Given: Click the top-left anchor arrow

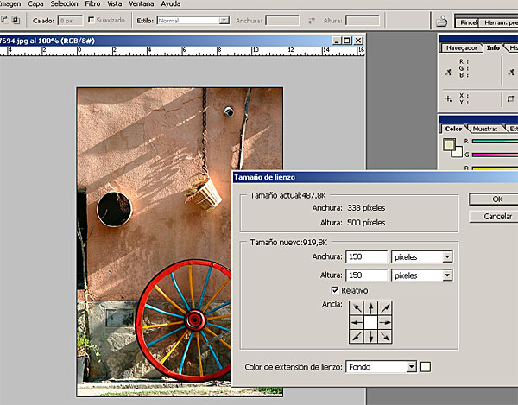Looking at the screenshot, I should 355,307.
